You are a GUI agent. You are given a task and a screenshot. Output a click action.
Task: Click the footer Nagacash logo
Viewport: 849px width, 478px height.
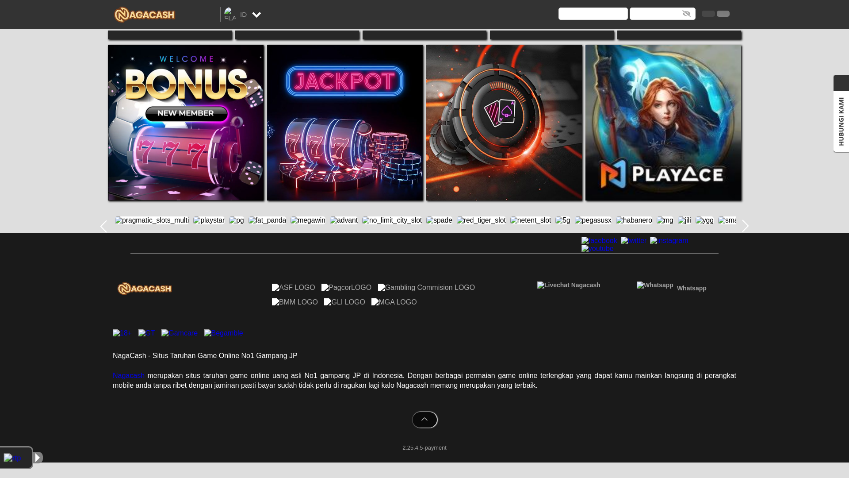[145, 289]
